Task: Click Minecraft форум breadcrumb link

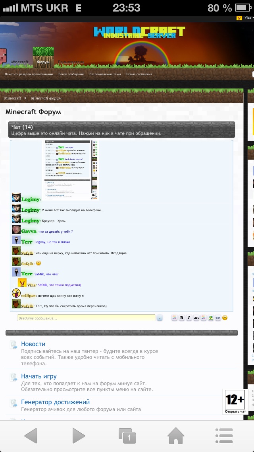Action: pyautogui.click(x=46, y=98)
